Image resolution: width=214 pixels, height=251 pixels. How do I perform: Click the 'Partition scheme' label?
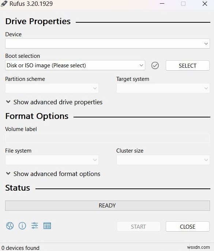pyautogui.click(x=25, y=79)
